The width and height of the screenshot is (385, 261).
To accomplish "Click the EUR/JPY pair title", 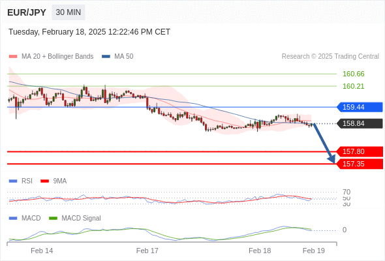I will [x=27, y=12].
